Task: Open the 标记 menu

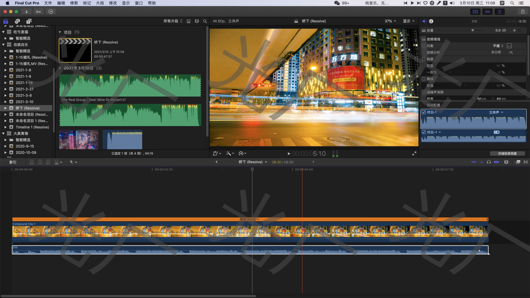Action: [x=87, y=3]
